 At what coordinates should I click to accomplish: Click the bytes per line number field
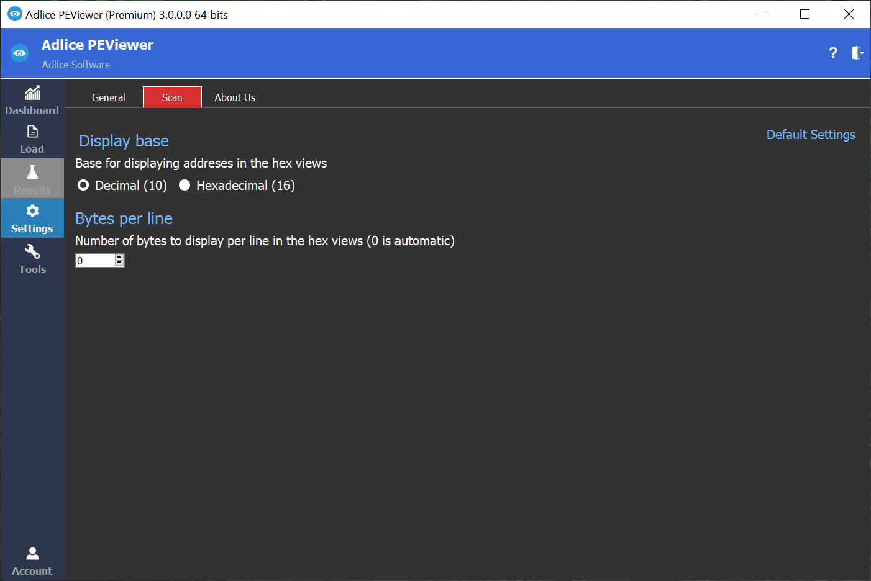point(94,261)
